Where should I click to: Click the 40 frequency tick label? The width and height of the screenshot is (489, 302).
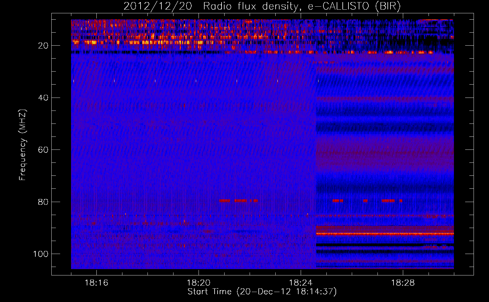pos(43,98)
